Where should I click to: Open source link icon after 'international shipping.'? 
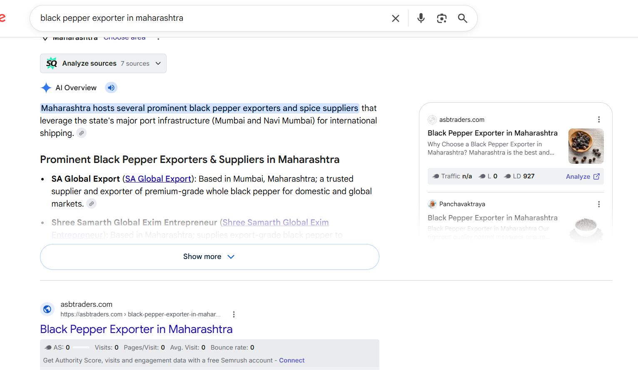click(82, 133)
